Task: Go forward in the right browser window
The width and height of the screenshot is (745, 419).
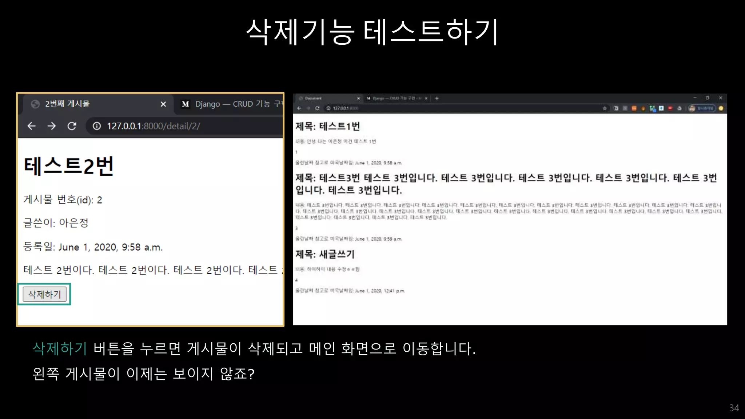Action: (308, 108)
